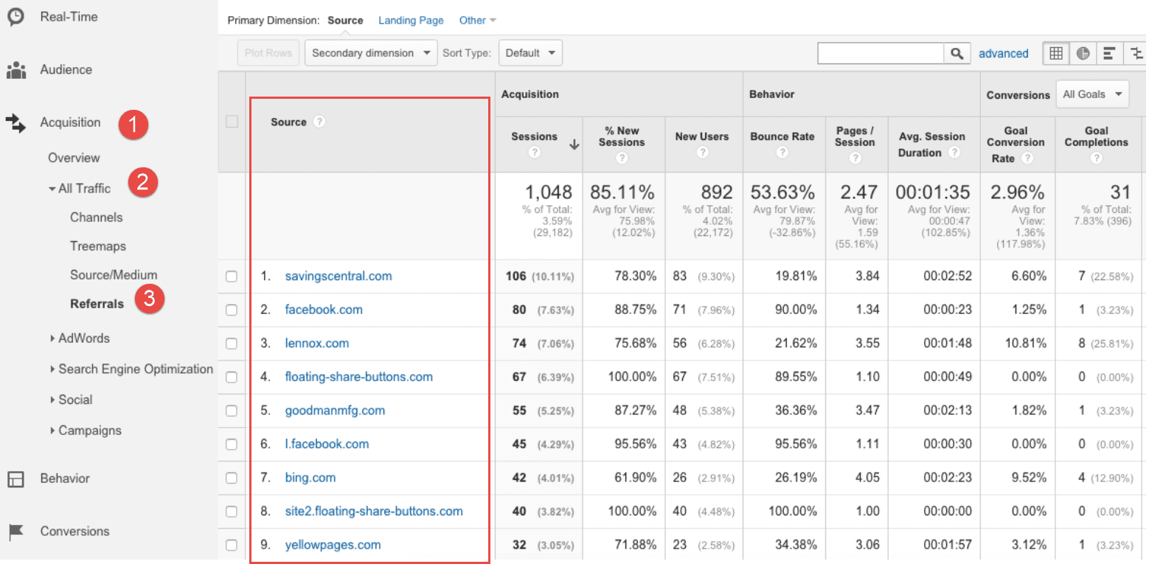The height and width of the screenshot is (564, 1149).
Task: Check the l.facebook.com row checkbox
Action: pos(232,444)
